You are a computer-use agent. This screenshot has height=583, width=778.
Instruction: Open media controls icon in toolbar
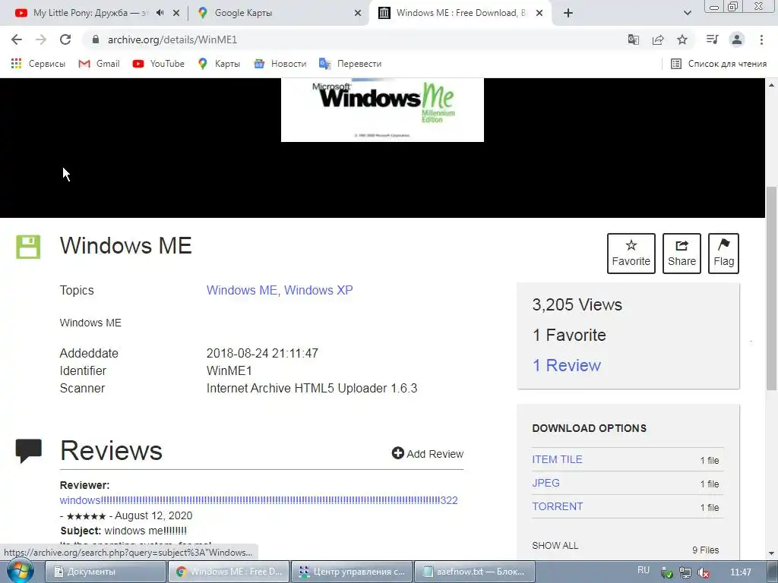[x=712, y=39]
